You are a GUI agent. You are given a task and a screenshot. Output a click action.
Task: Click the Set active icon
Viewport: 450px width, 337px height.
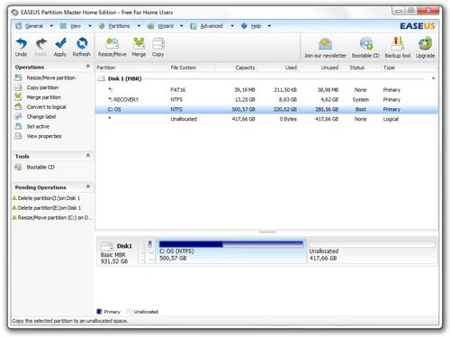[18, 126]
